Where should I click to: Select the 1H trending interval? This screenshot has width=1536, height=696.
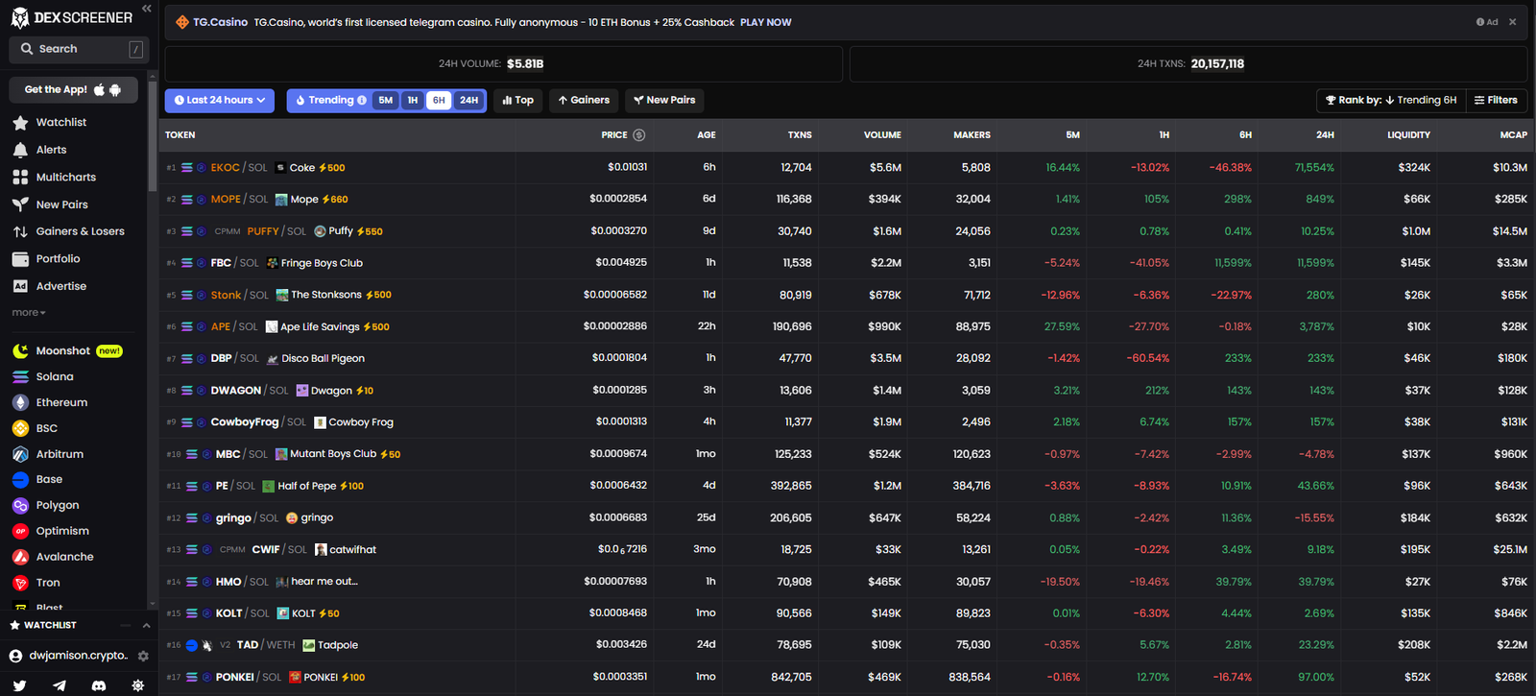tap(413, 100)
